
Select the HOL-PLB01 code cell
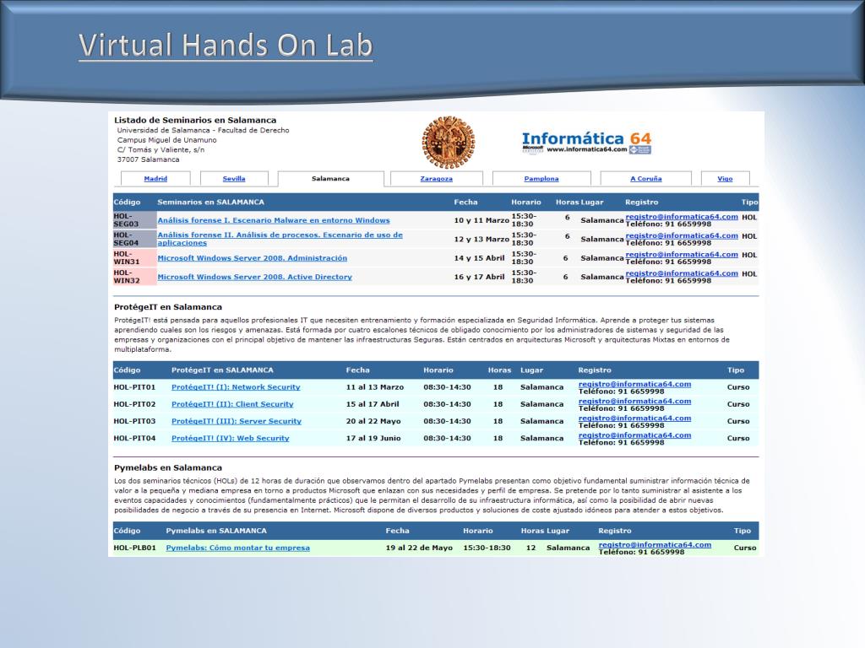134,548
